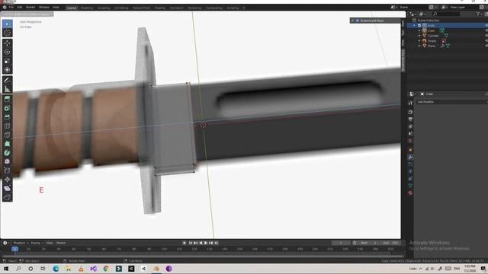The image size is (488, 274).
Task: Expand the Cube object in outliner
Action: (419, 30)
